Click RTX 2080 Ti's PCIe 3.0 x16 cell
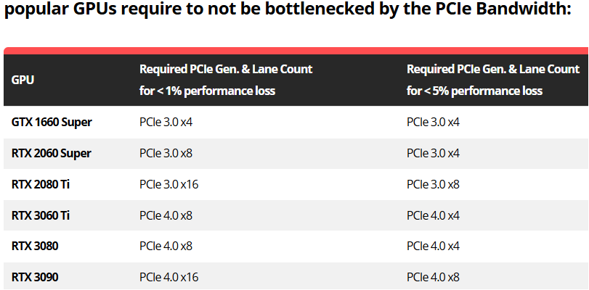 pos(168,184)
